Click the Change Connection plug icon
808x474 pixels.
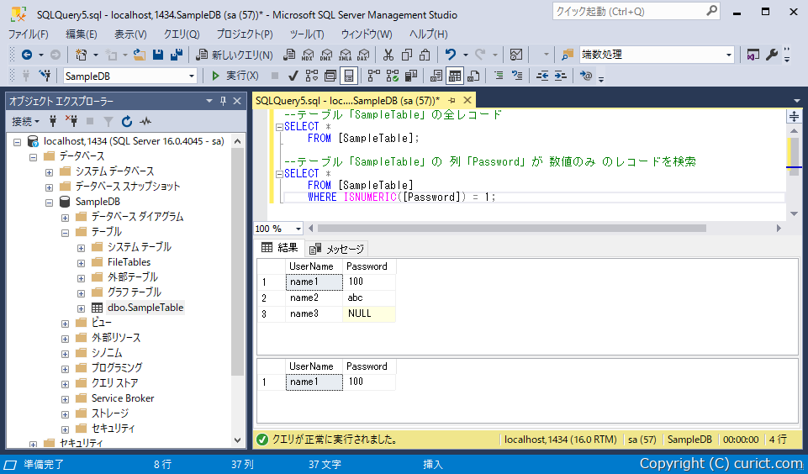[x=45, y=76]
